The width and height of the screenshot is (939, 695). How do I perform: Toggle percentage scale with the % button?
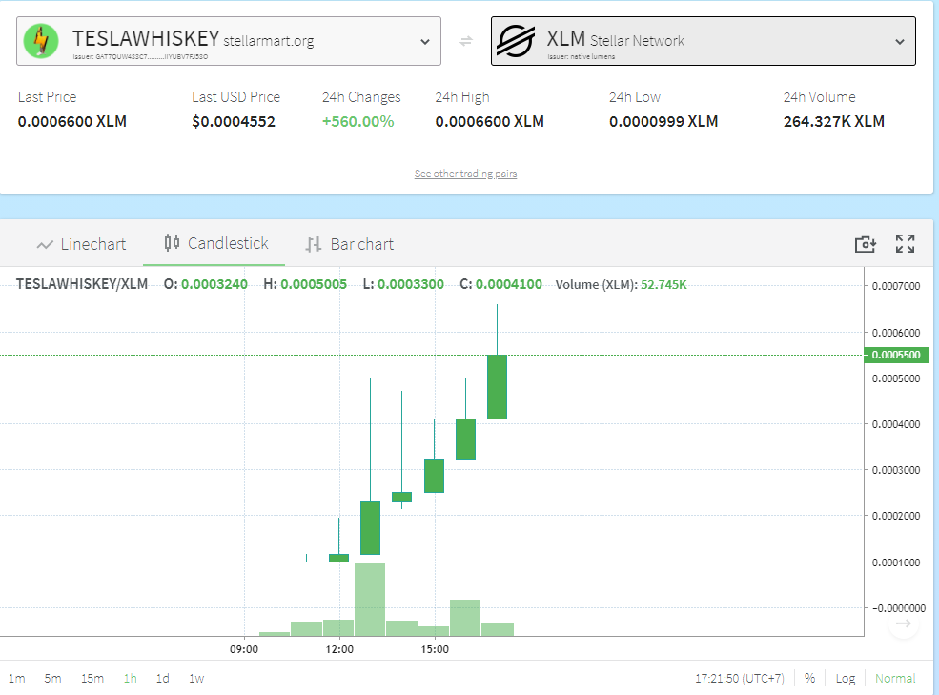809,678
